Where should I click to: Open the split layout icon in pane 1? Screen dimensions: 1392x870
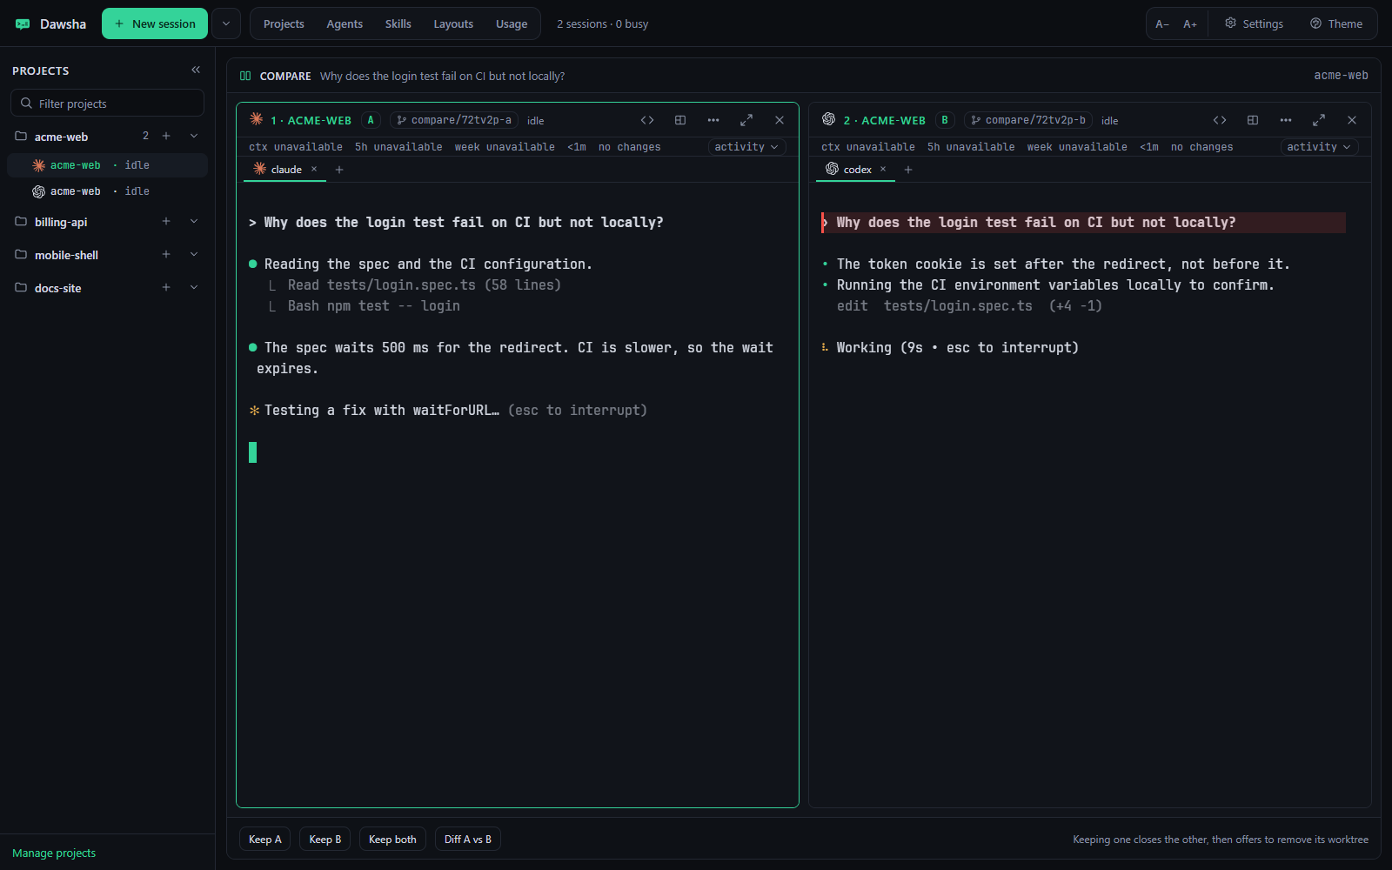pyautogui.click(x=680, y=120)
